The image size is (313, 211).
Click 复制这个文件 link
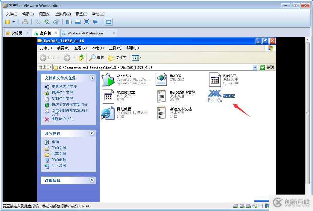(62, 98)
